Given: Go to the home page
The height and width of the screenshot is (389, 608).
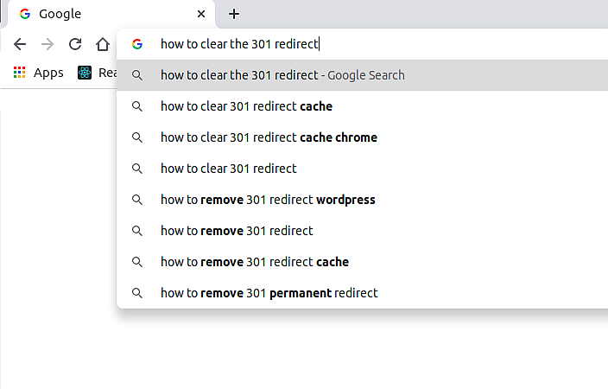Looking at the screenshot, I should tap(103, 44).
